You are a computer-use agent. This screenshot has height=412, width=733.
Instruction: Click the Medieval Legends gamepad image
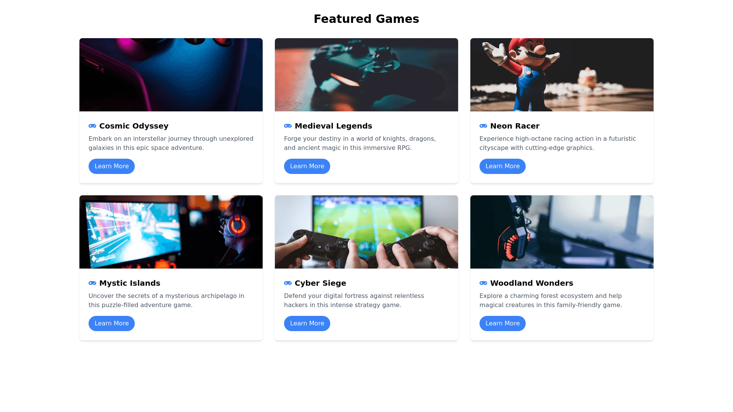(366, 75)
